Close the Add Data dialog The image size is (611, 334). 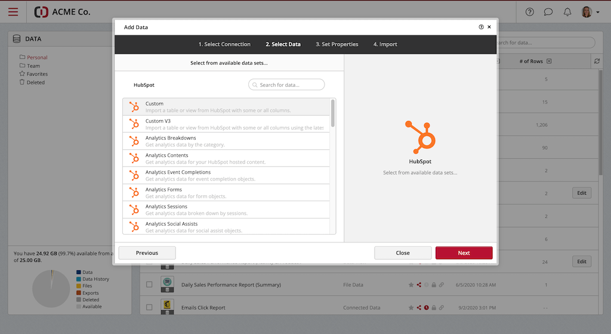coord(489,27)
